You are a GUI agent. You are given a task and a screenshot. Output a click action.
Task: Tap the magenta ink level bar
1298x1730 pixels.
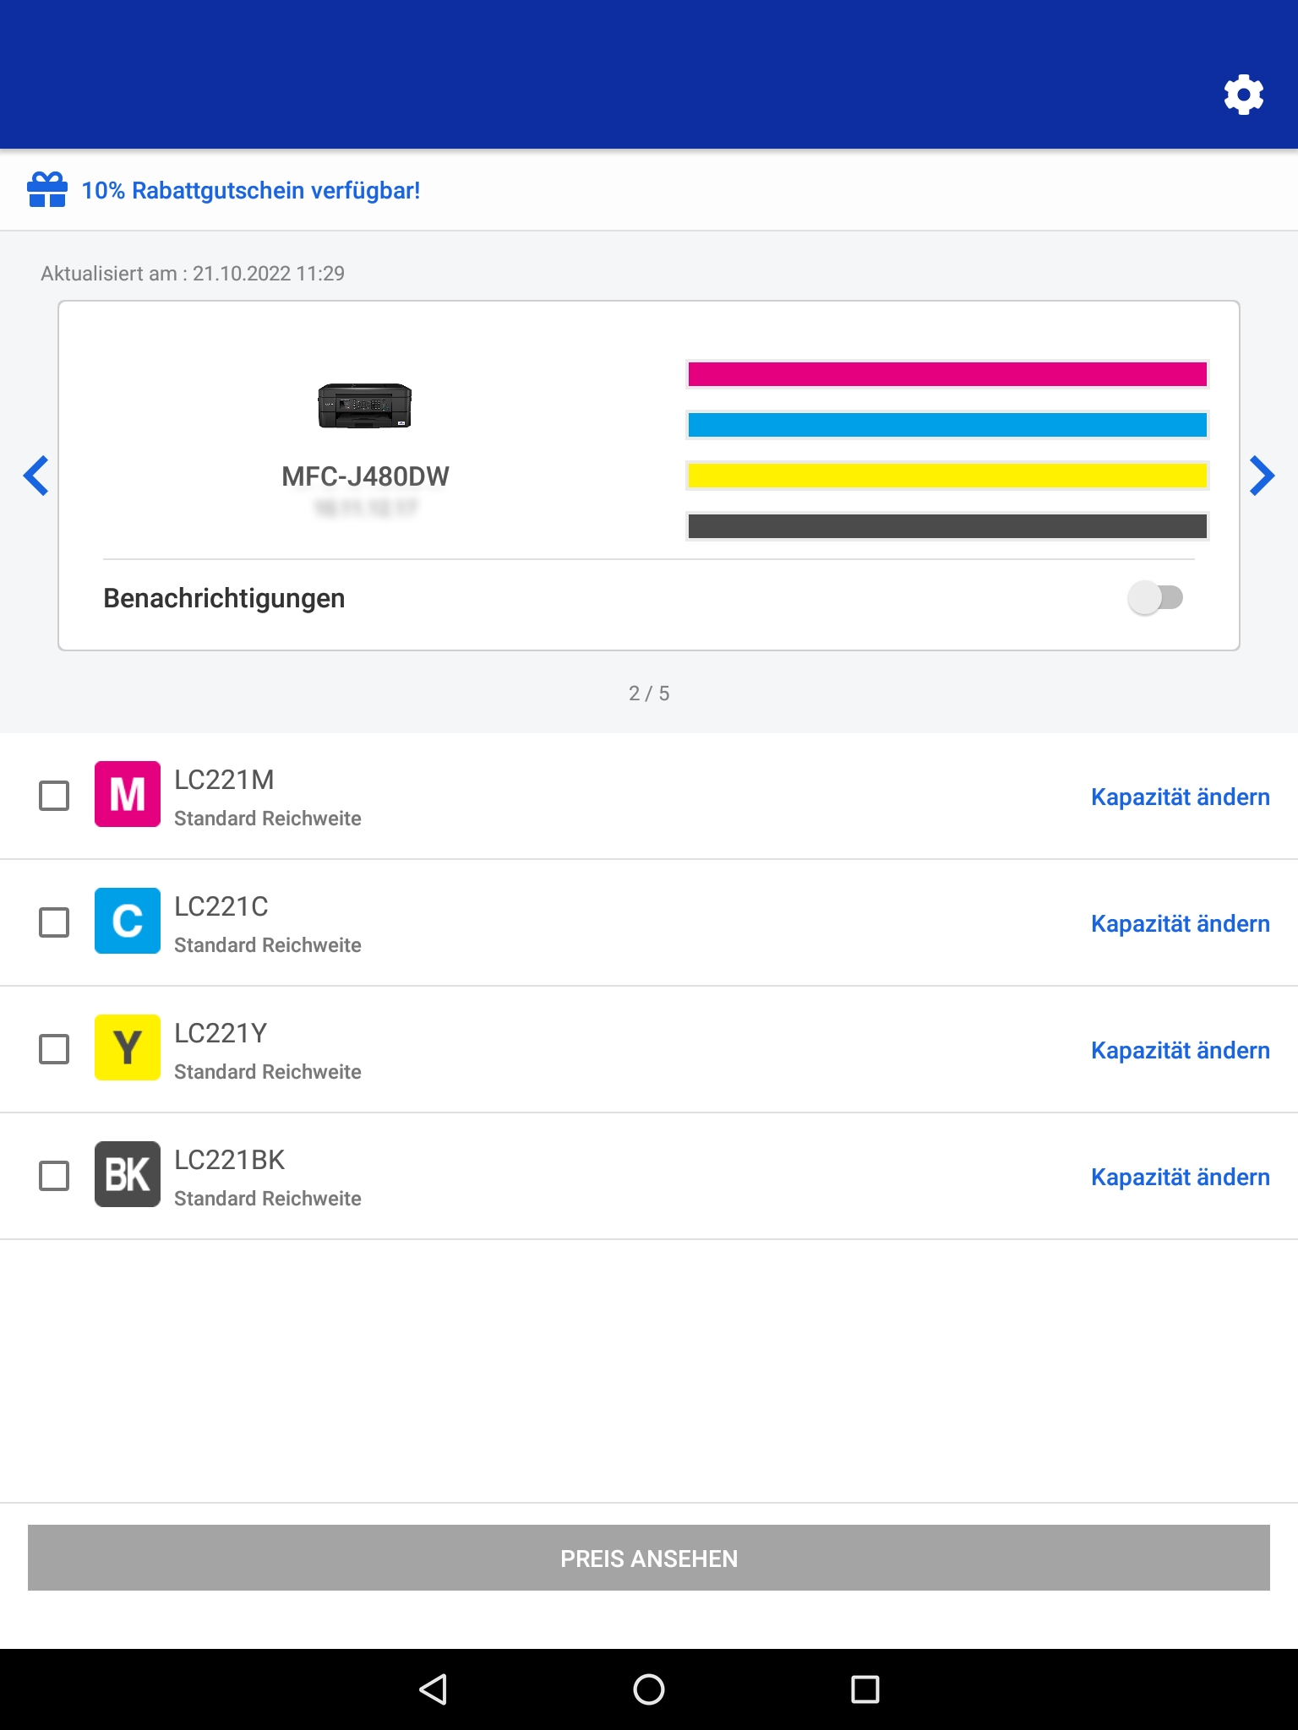click(947, 374)
